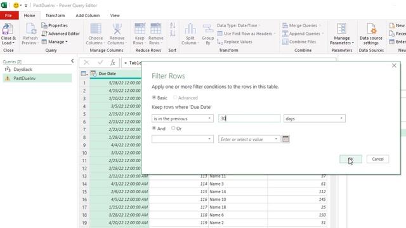The image size is (406, 228).
Task: Open the date picker calendar icon
Action: click(x=285, y=139)
